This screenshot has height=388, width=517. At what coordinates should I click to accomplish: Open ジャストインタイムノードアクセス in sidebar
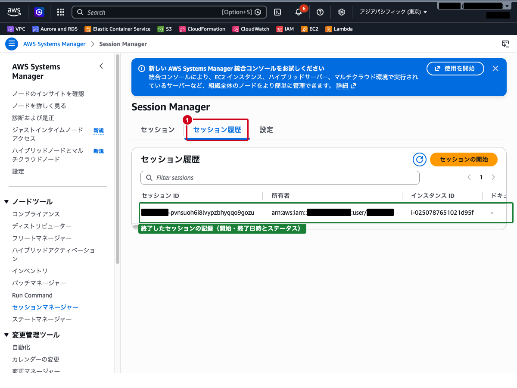(48, 135)
